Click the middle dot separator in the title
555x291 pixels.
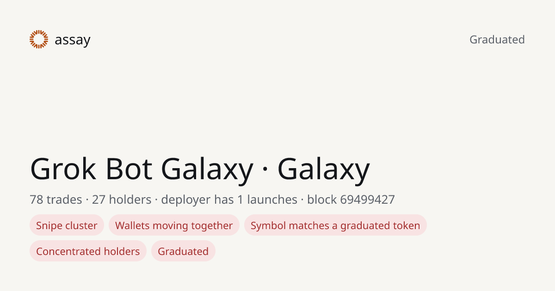[265, 170]
